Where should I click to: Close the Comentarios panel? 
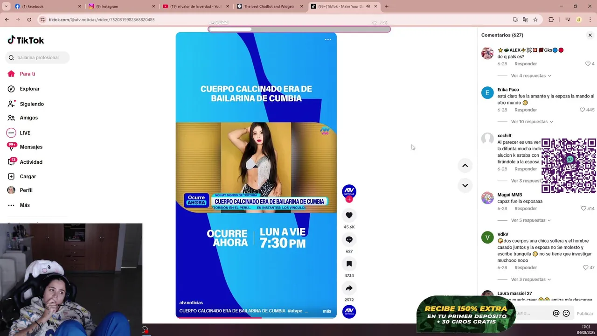point(590,35)
